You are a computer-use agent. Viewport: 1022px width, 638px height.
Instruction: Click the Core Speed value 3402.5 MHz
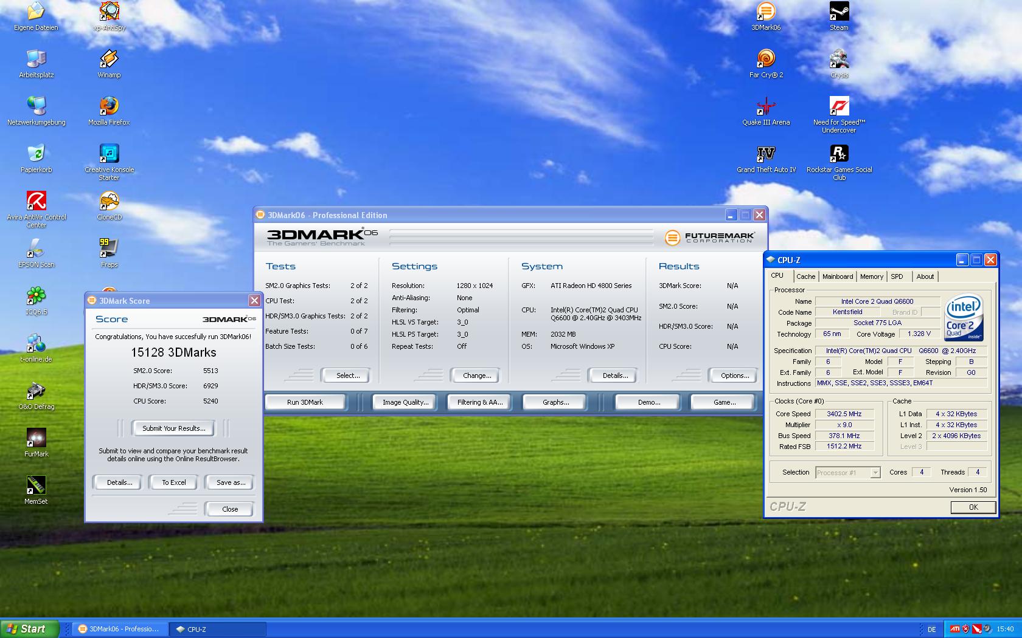[x=844, y=414]
